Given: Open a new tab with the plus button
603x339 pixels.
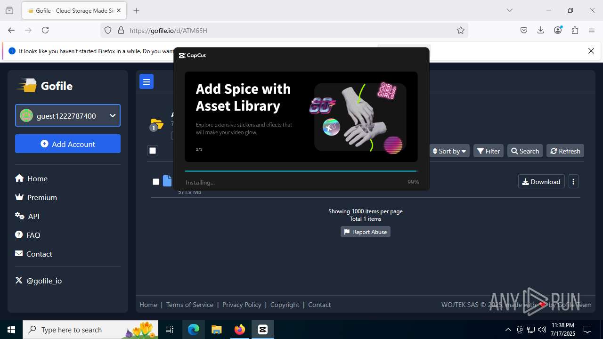Looking at the screenshot, I should 137,10.
